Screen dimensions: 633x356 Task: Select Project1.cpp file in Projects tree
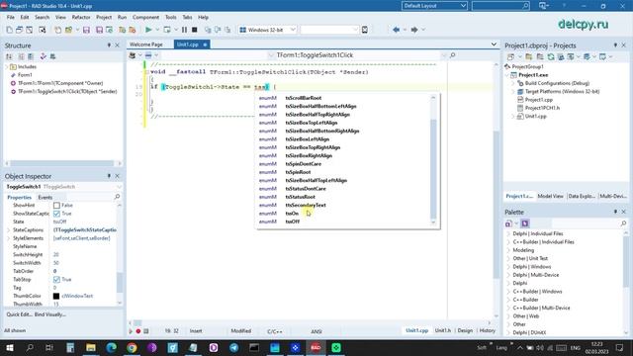pos(538,100)
